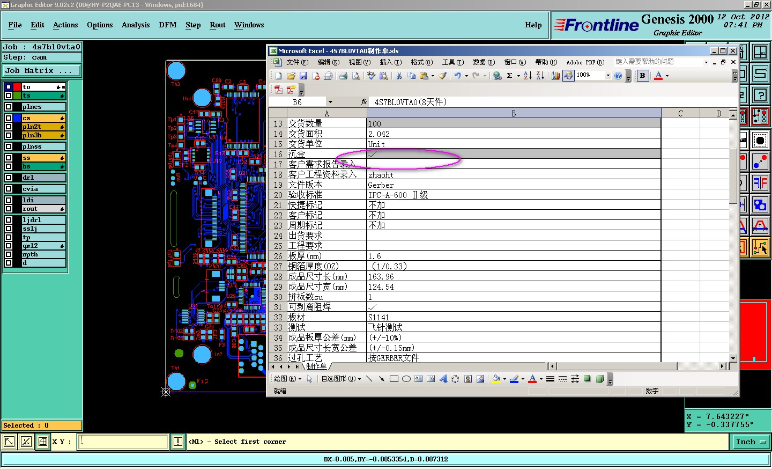Click Print icon in Excel toolbar
The image size is (772, 470).
(x=343, y=76)
